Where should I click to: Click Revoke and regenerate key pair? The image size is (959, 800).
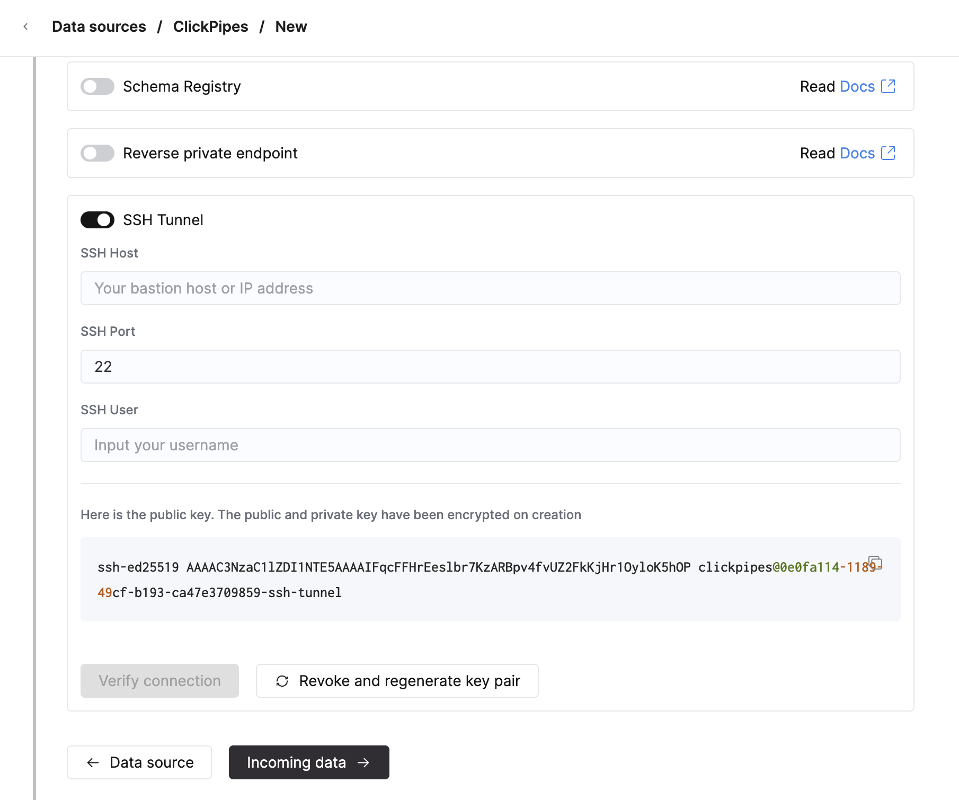pyautogui.click(x=397, y=681)
